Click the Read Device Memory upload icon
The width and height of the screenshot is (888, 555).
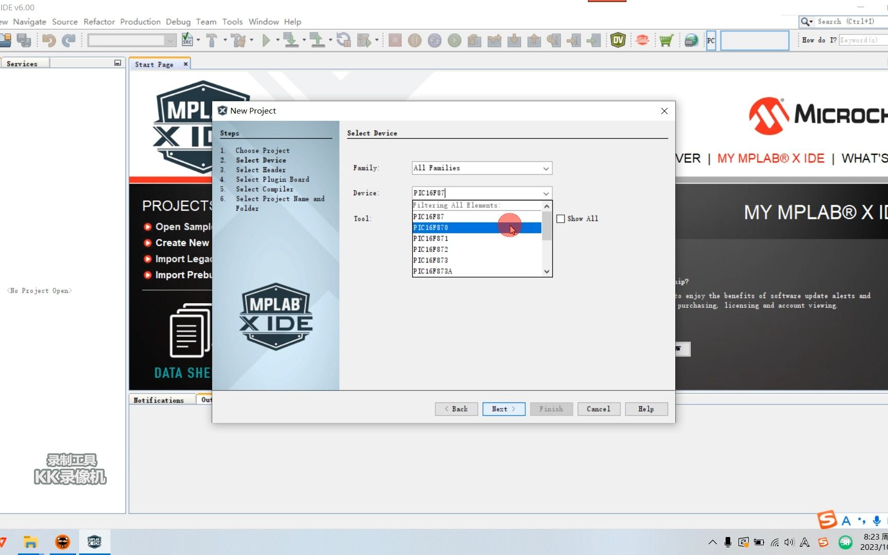click(318, 40)
